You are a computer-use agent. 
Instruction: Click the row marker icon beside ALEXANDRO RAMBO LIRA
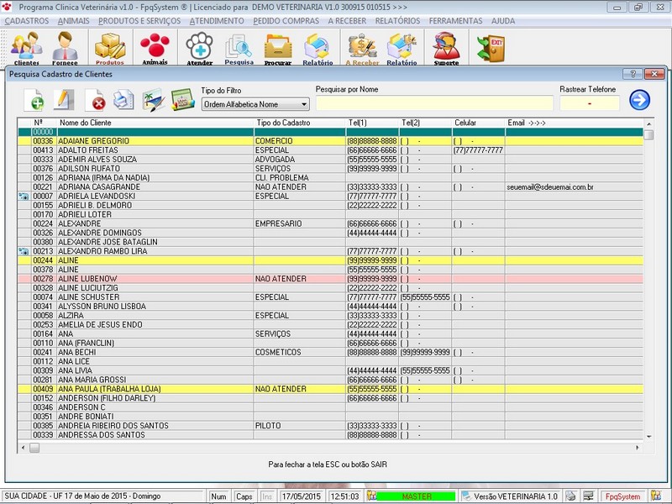(x=24, y=251)
